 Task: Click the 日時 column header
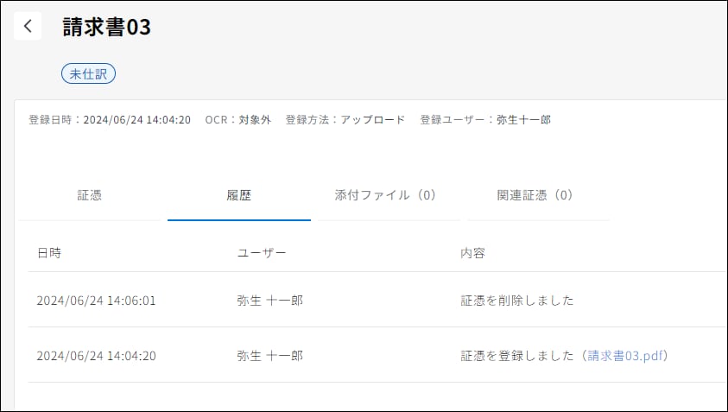(49, 253)
